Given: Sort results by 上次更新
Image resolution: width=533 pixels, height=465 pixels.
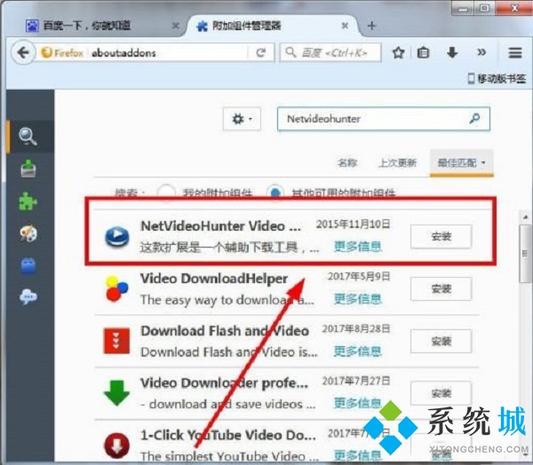Looking at the screenshot, I should pos(398,163).
